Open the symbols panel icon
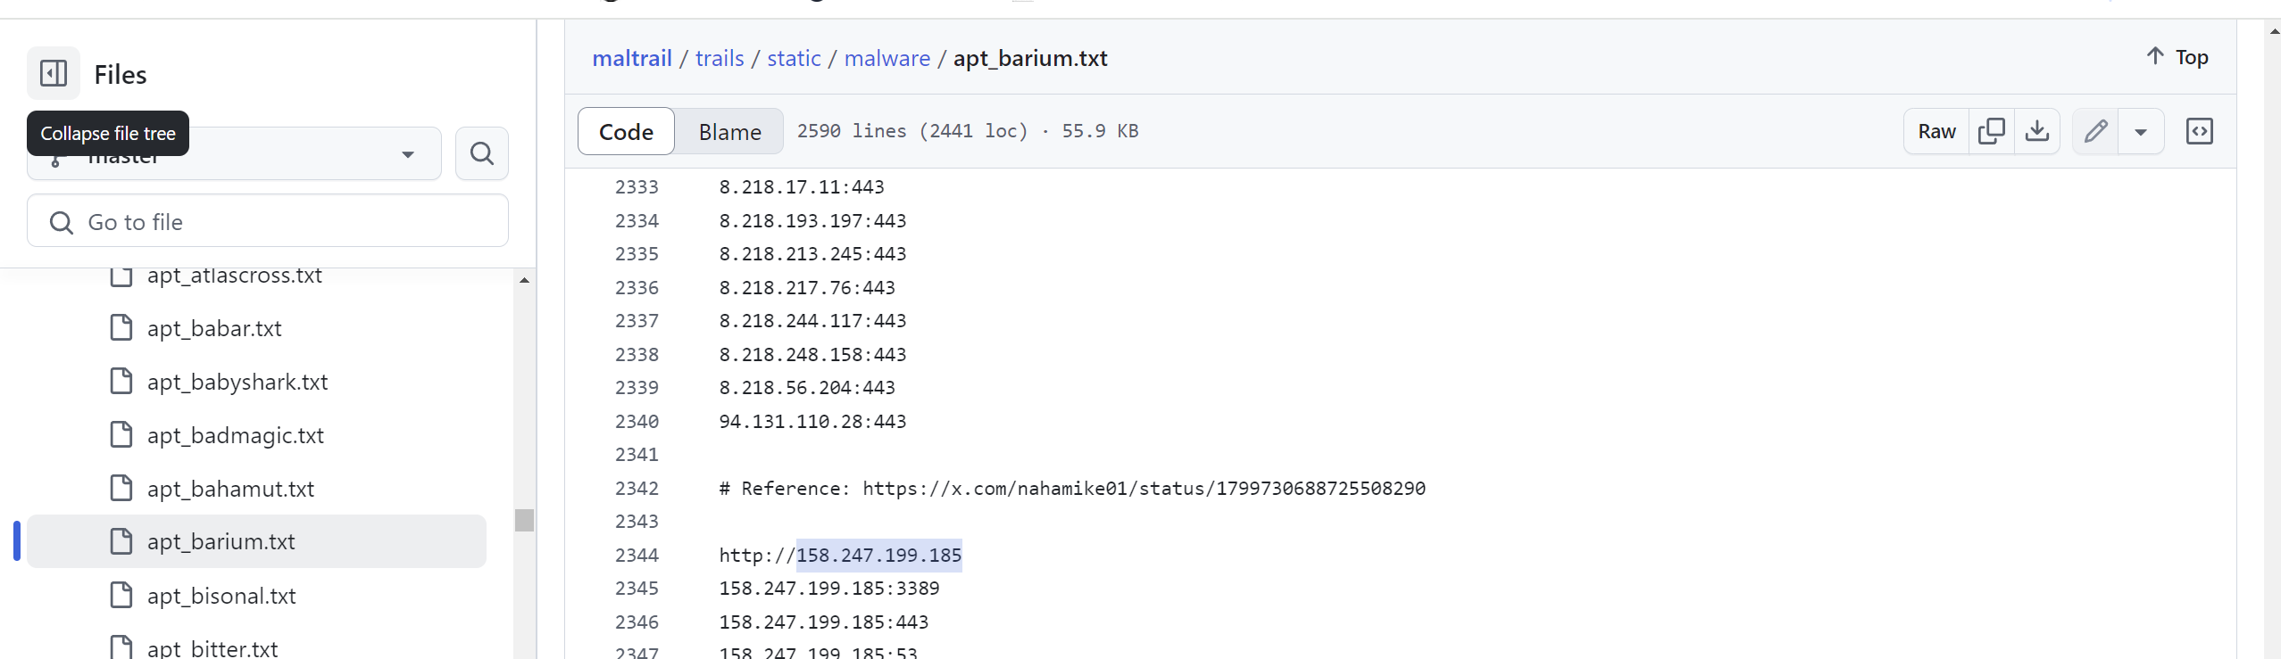 point(2199,131)
